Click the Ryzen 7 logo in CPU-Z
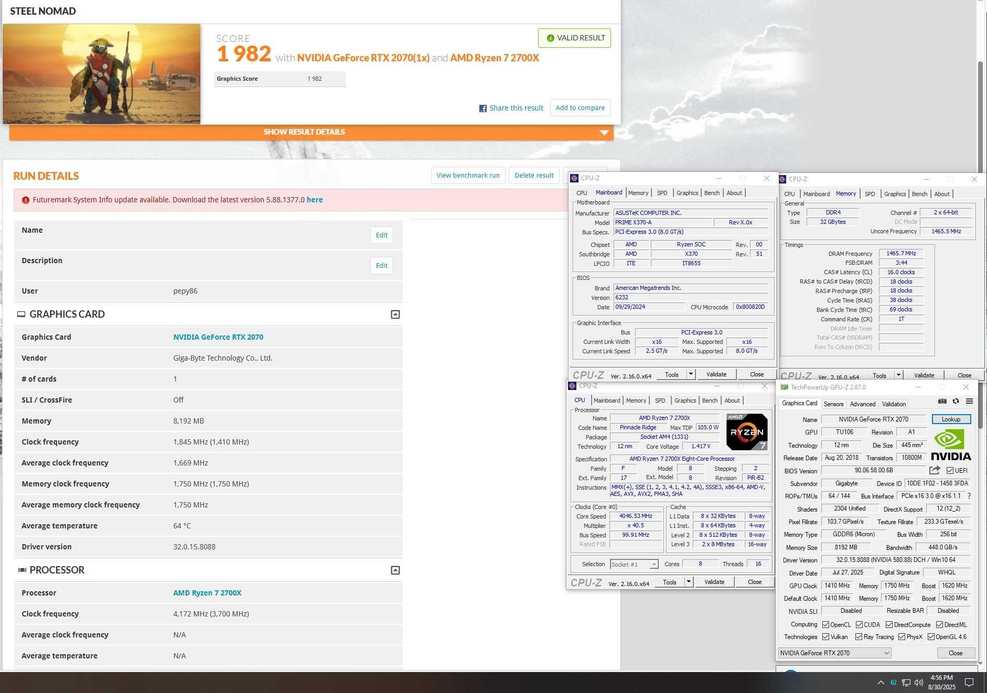987x693 pixels. (747, 432)
